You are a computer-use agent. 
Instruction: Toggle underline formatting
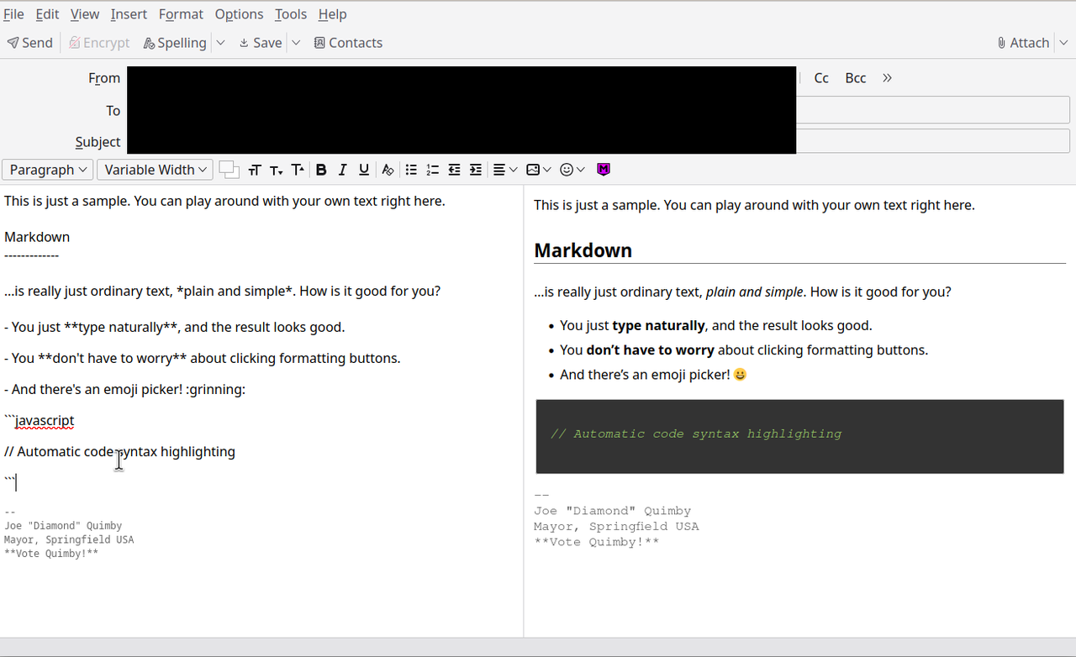[363, 170]
